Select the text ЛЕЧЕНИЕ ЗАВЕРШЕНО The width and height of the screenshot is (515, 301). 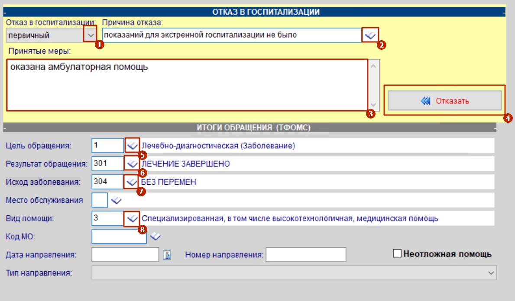click(186, 163)
